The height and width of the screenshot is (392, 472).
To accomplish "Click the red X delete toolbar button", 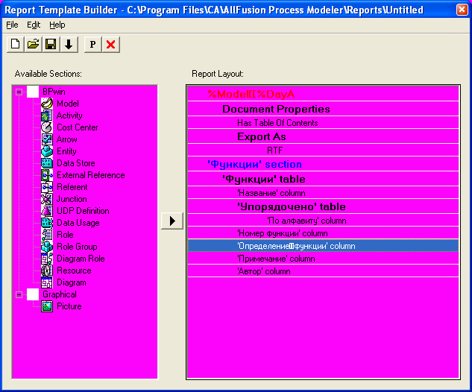I will 111,45.
